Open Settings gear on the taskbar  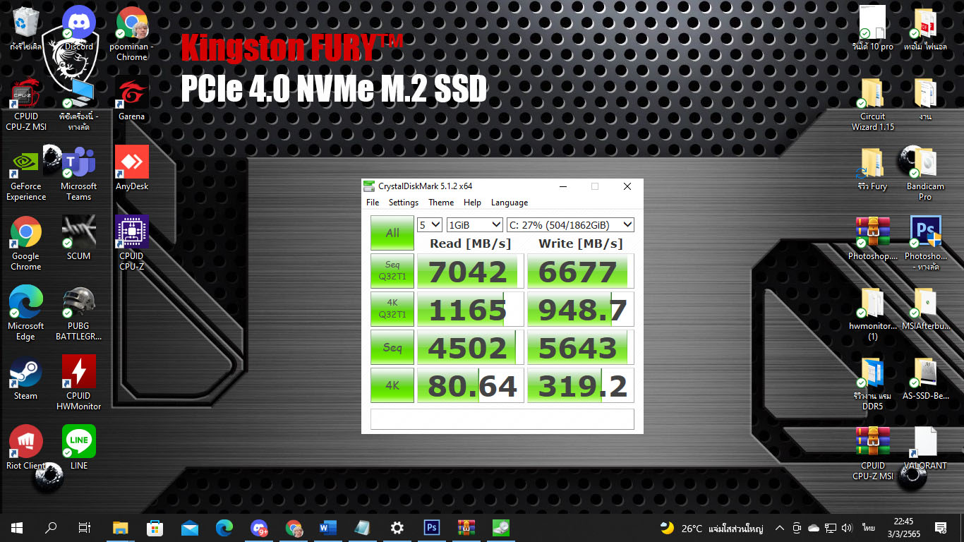click(397, 527)
